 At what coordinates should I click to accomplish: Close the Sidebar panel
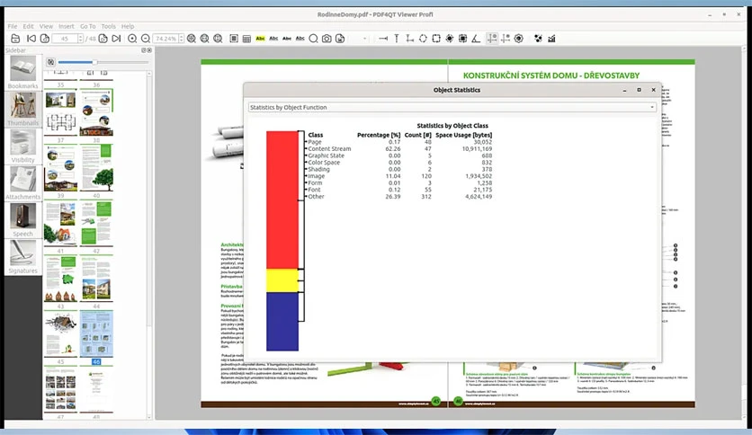(x=149, y=50)
